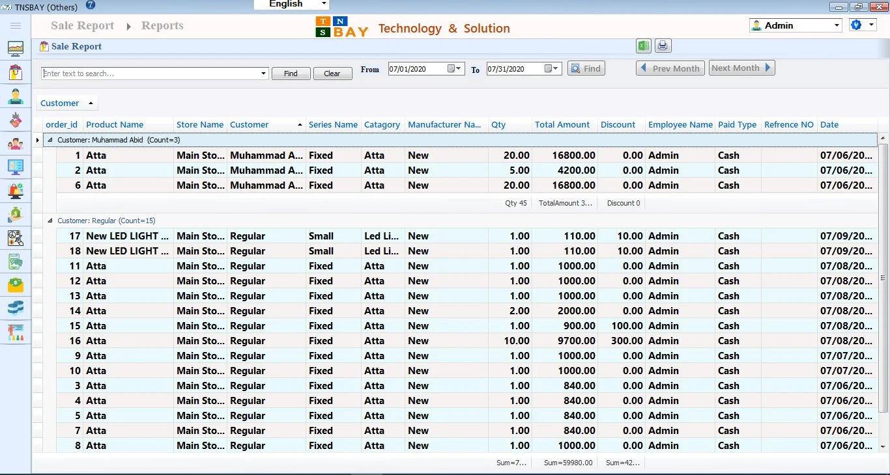Click the blue help question mark icon
The height and width of the screenshot is (475, 890).
point(91,6)
